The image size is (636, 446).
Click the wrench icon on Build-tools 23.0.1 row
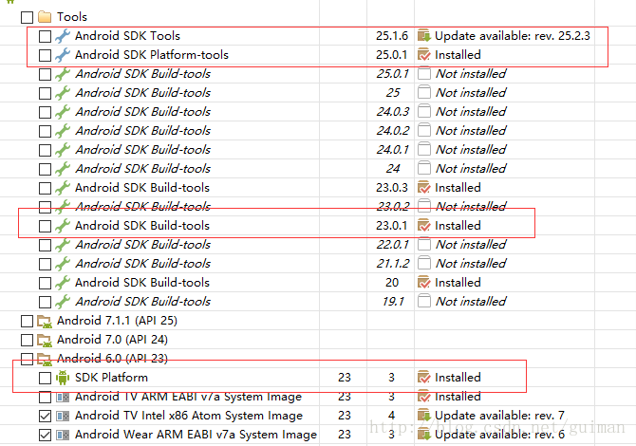tap(63, 226)
